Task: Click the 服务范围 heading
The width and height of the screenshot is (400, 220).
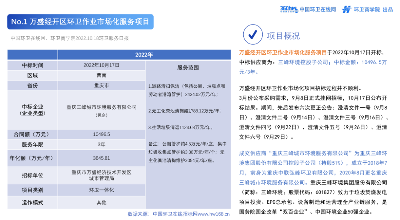Action: (x=188, y=68)
